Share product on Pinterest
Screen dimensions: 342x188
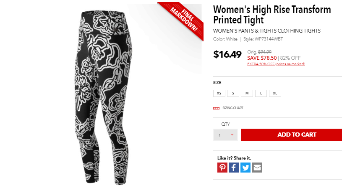(x=222, y=168)
